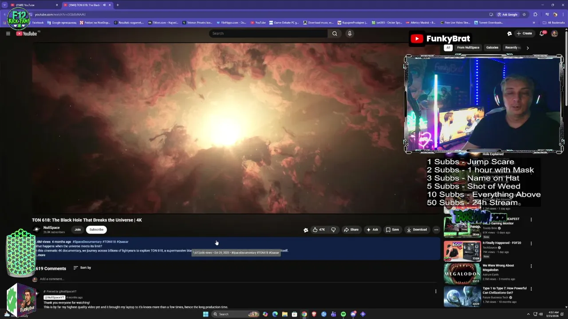568x319 pixels.
Task: Open the 'It Finally Happened' video thumbnail
Action: pos(462,251)
